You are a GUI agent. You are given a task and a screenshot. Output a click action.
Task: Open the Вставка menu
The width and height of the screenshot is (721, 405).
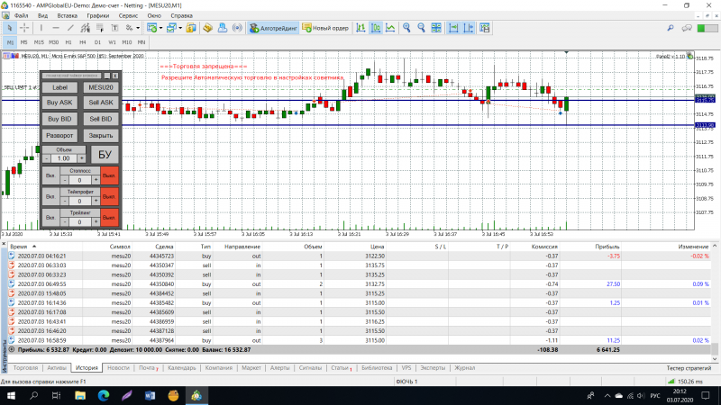tap(67, 15)
